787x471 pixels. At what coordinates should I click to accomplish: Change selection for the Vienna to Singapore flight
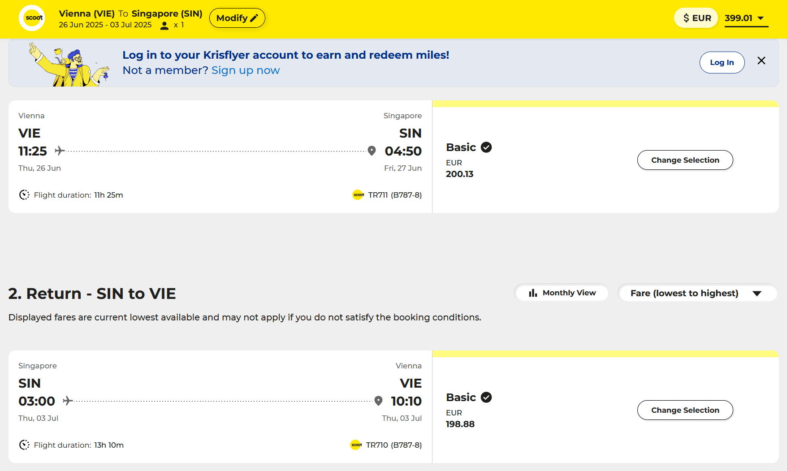tap(685, 160)
